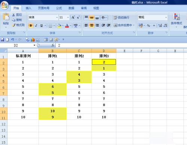
Task: Select column E header
Action: click(x=125, y=51)
